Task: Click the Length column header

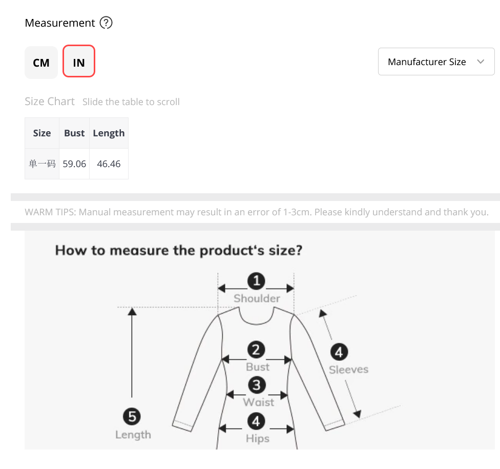Action: coord(109,133)
